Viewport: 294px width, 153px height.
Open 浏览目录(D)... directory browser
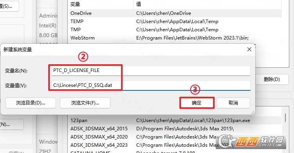click(31, 103)
